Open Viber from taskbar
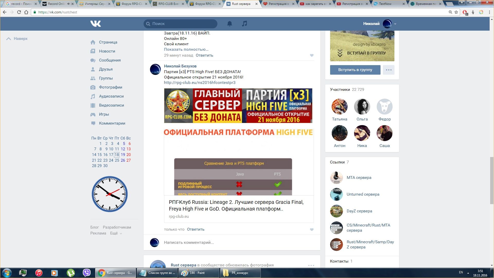The width and height of the screenshot is (494, 278). pos(87,273)
